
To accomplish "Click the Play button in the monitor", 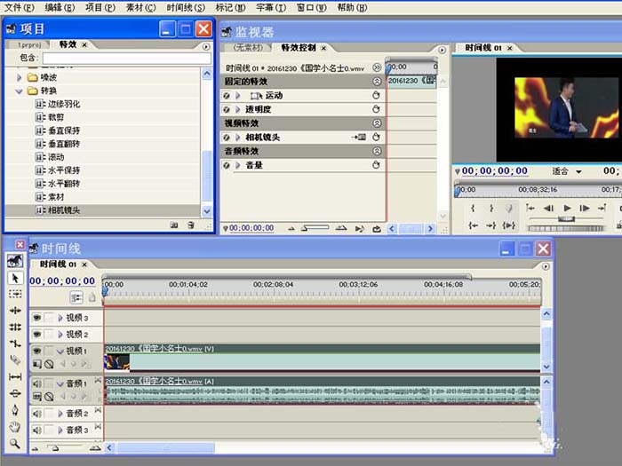I will click(567, 208).
